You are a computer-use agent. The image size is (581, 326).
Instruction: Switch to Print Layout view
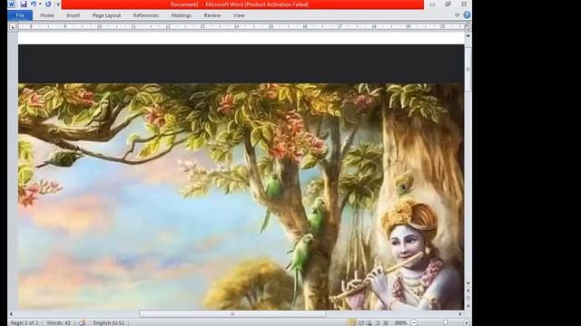[352, 322]
